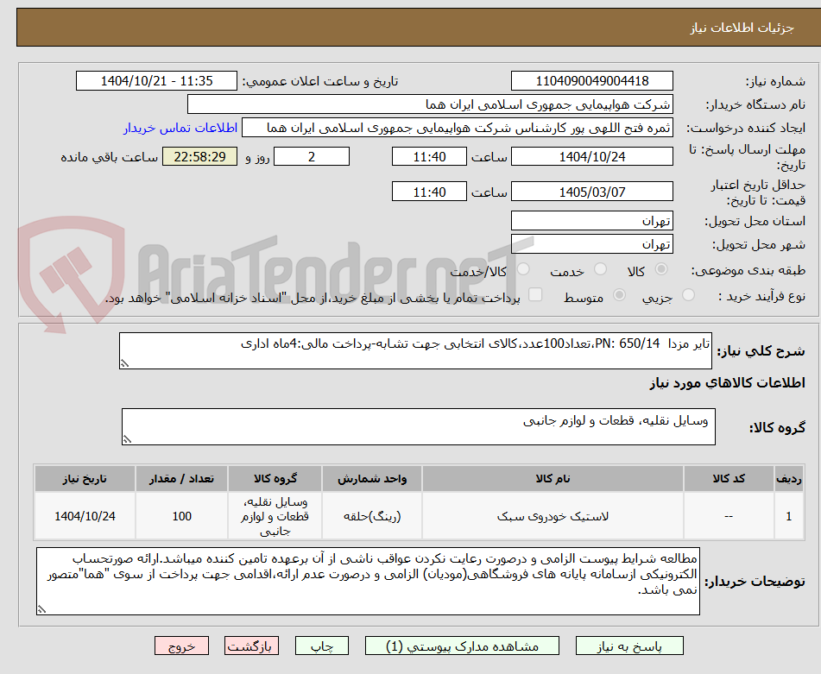
Task: Select the کالا radio button
Action: (x=661, y=269)
